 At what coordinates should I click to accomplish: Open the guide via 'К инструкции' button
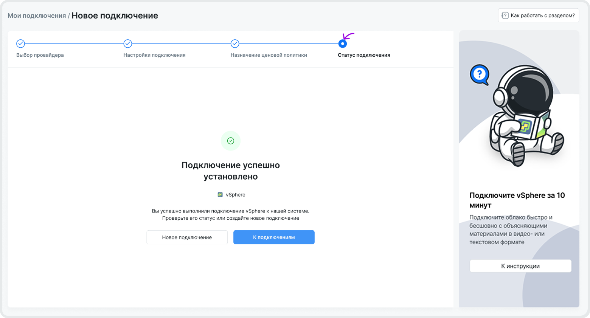click(x=520, y=266)
